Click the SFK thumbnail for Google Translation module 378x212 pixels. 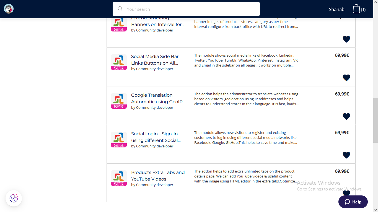coord(119,101)
